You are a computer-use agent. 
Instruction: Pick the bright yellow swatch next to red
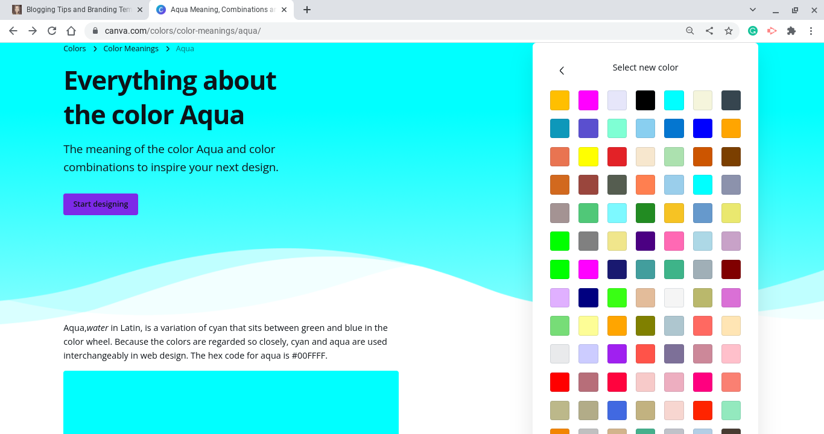pyautogui.click(x=588, y=157)
